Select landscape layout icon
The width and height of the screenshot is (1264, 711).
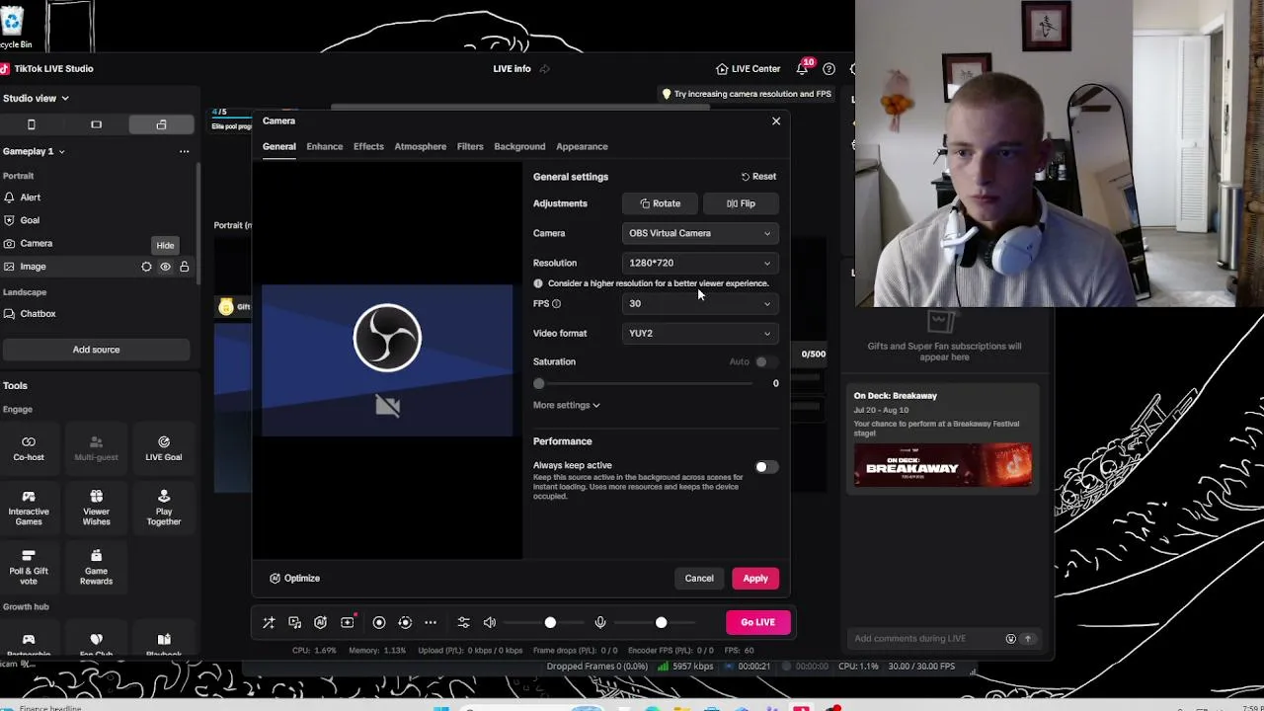point(96,124)
